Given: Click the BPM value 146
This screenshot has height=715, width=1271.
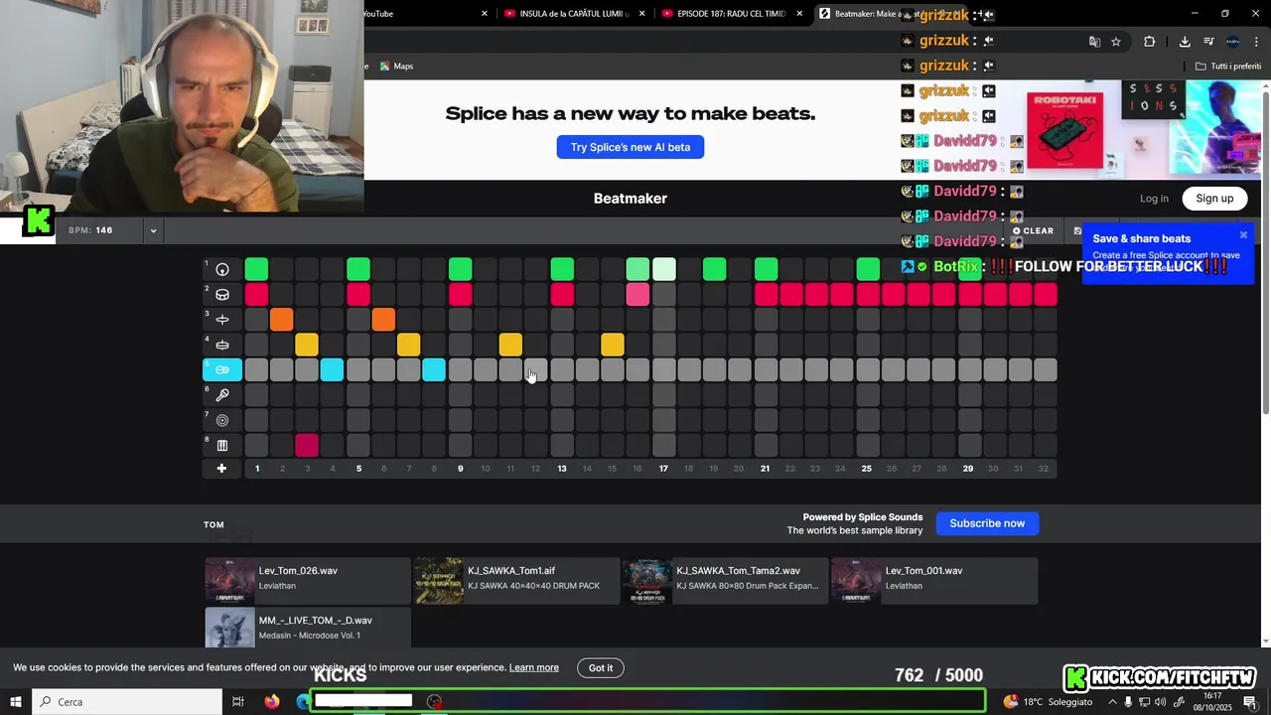Looking at the screenshot, I should 103,230.
